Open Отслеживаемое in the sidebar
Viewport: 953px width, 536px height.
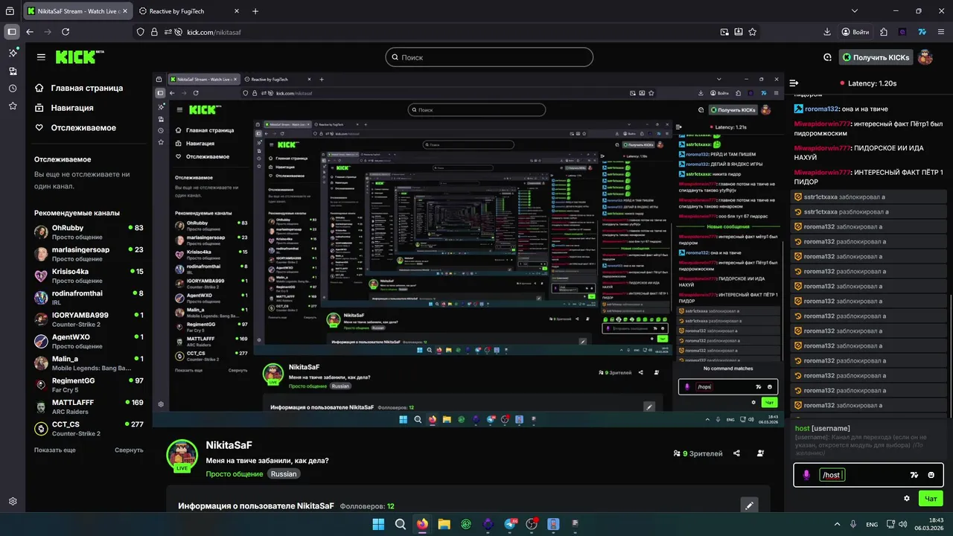(75, 128)
